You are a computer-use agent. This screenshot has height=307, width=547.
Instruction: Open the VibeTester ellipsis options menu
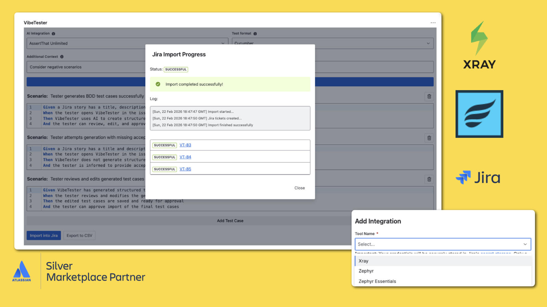point(433,23)
